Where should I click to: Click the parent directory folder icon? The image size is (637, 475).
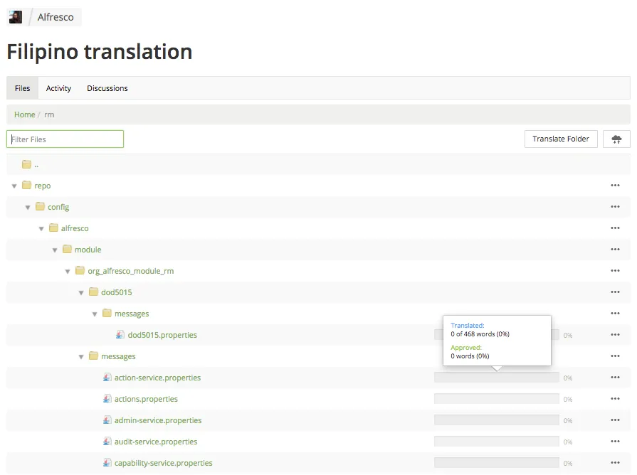click(27, 164)
